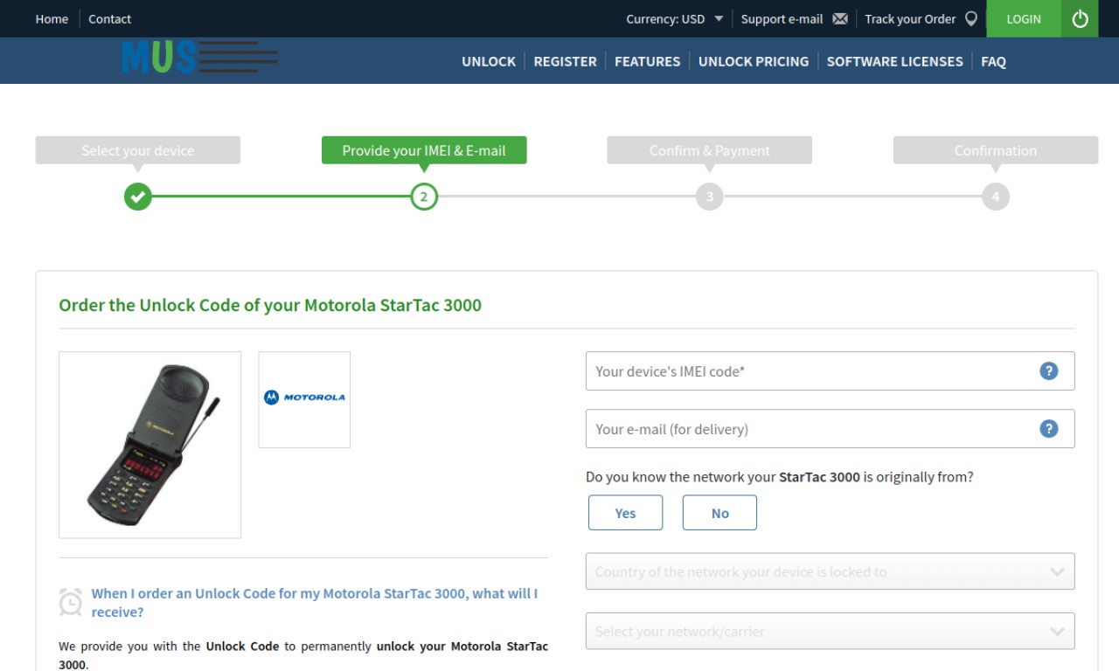The height and width of the screenshot is (671, 1119).
Task: Click the step 4 circle indicator
Action: (x=996, y=197)
